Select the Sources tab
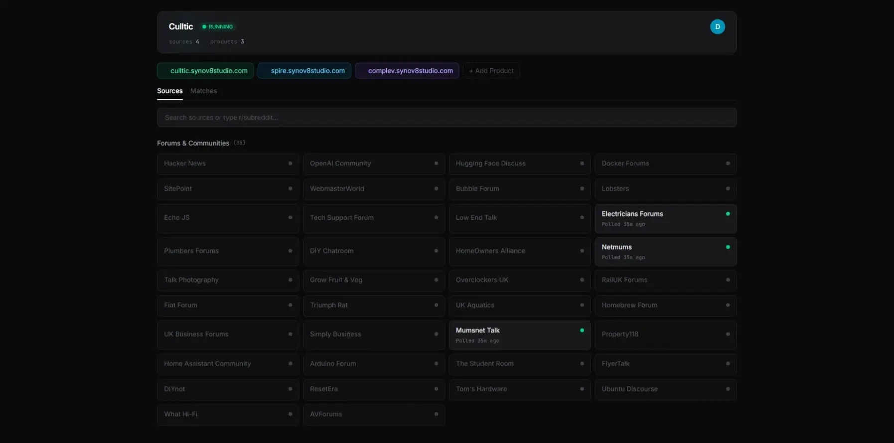 click(x=169, y=91)
